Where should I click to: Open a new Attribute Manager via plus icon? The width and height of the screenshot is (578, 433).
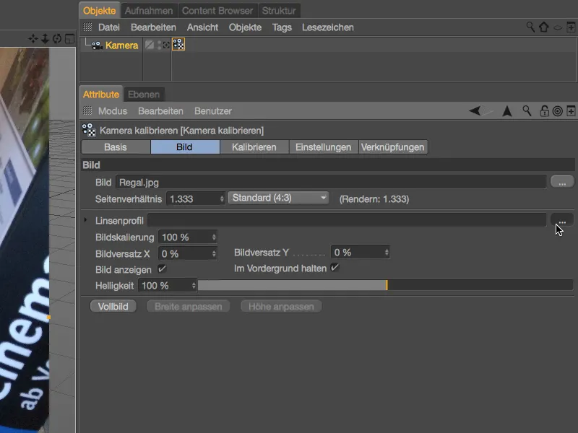[x=571, y=111]
